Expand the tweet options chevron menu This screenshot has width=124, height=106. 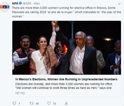pyautogui.click(x=119, y=4)
